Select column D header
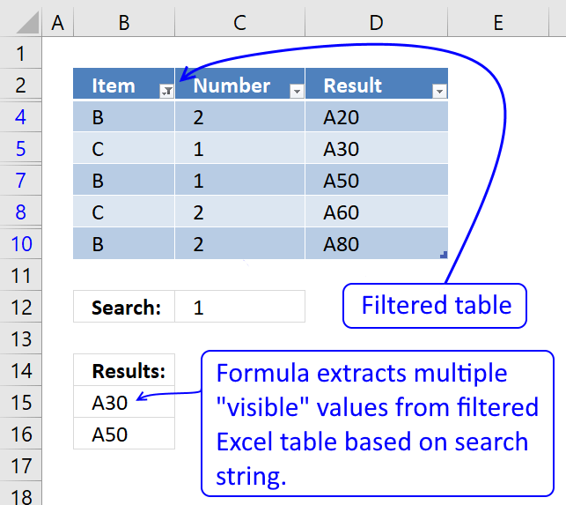Screen dimensions: 566x505 [x=376, y=23]
